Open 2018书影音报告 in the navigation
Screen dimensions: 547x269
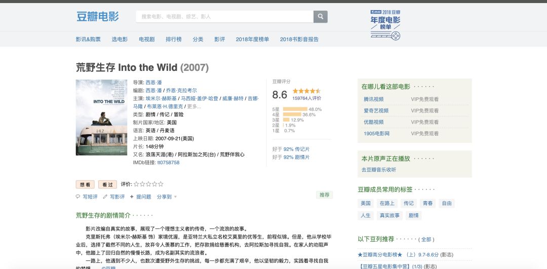299,39
